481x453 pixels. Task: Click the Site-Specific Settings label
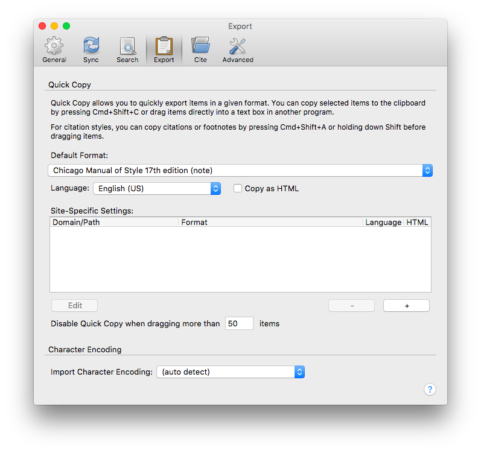coord(92,211)
